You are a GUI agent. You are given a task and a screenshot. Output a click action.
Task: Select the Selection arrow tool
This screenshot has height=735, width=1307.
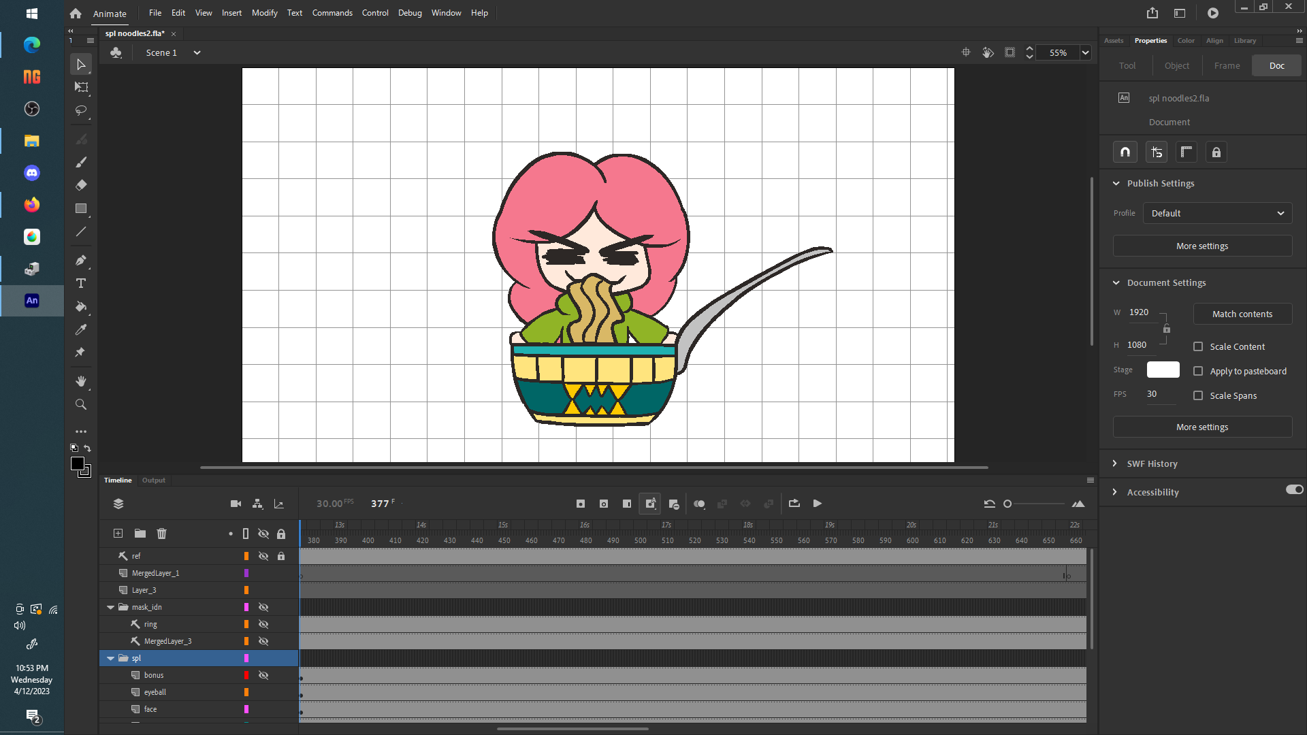coord(81,65)
